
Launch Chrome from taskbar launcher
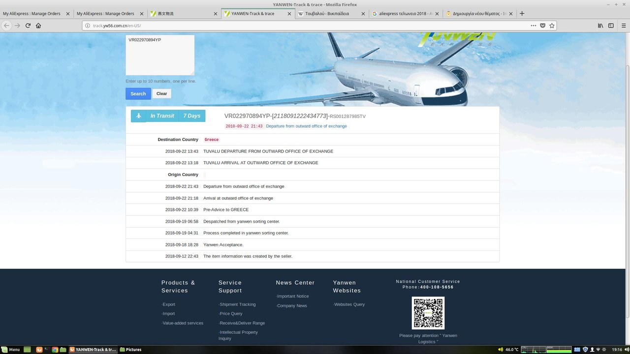[55, 350]
